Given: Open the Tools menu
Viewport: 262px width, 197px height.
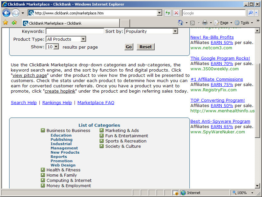Looking at the screenshot, I should click(x=244, y=23).
